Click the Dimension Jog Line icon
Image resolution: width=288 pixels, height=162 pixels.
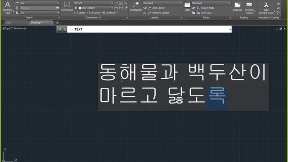126,3
